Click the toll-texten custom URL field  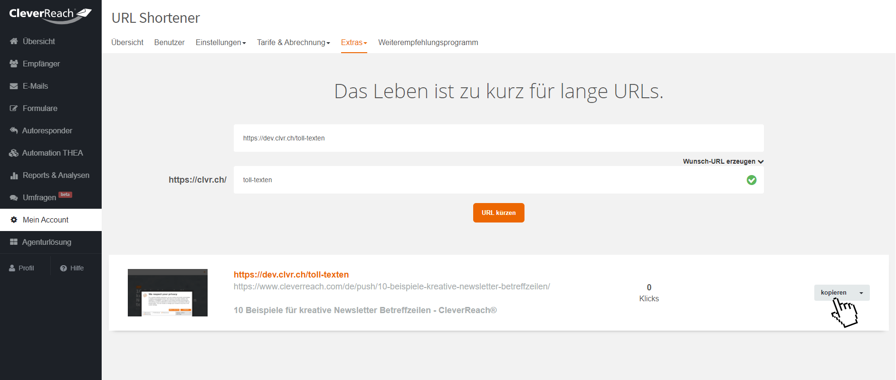(x=499, y=180)
